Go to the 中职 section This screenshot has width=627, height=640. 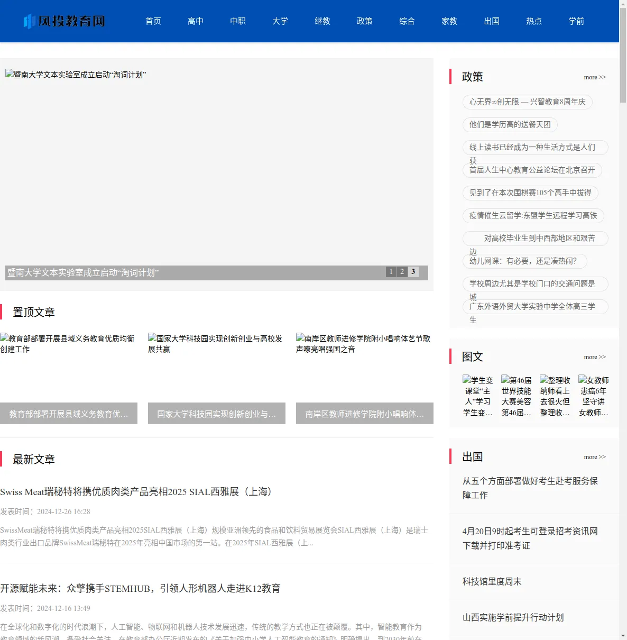[238, 21]
